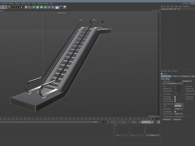
Task: Open the Help menu
Action: (51, 4)
